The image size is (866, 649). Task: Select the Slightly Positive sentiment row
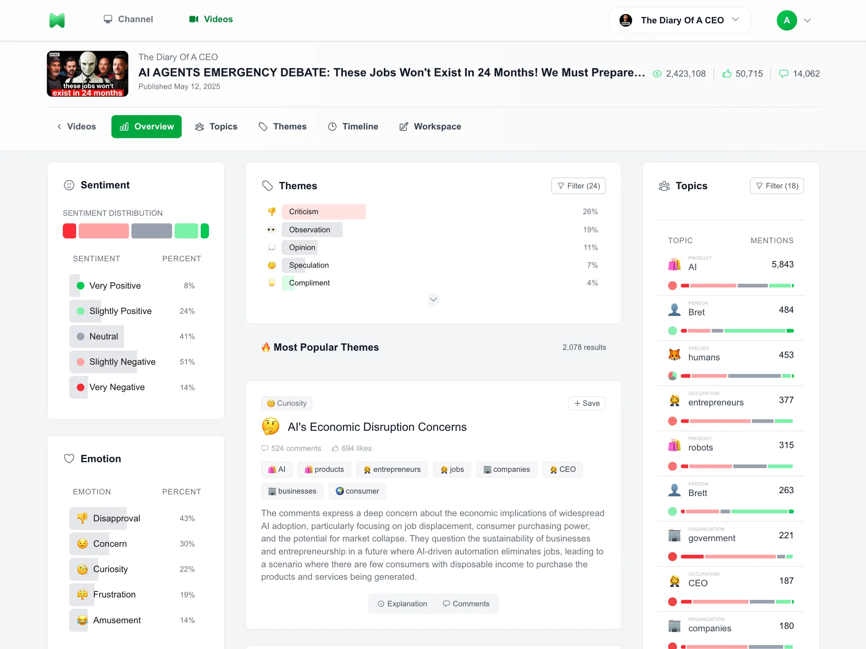click(x=136, y=311)
